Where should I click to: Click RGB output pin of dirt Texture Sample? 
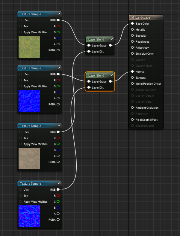[x=58, y=132]
